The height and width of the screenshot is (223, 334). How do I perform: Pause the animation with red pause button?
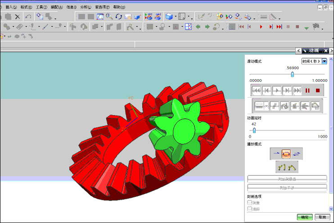tap(307, 91)
